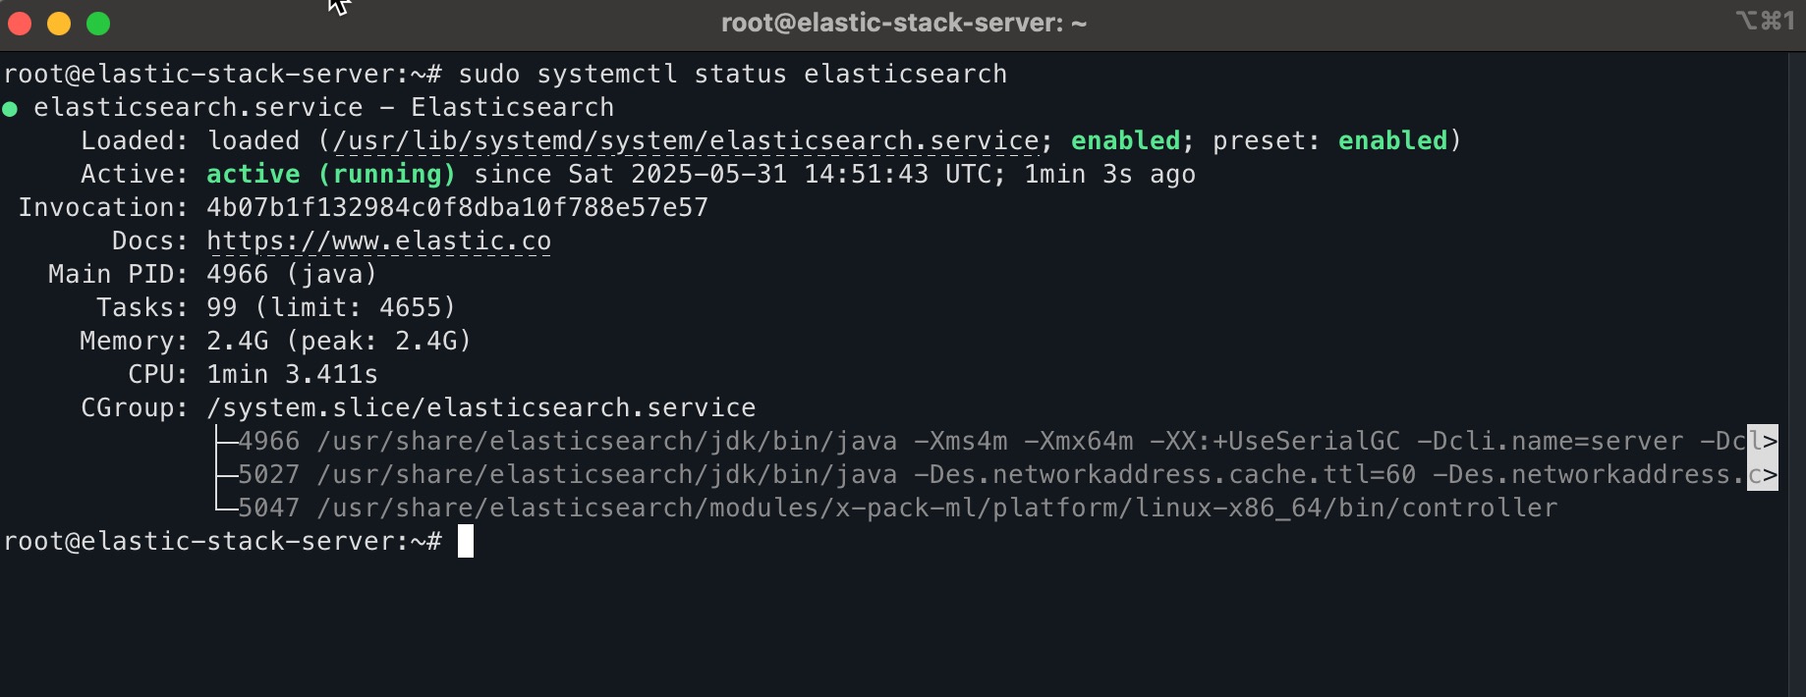1806x697 pixels.
Task: Click the green Elasticsearch service status dot
Action: tap(12, 109)
